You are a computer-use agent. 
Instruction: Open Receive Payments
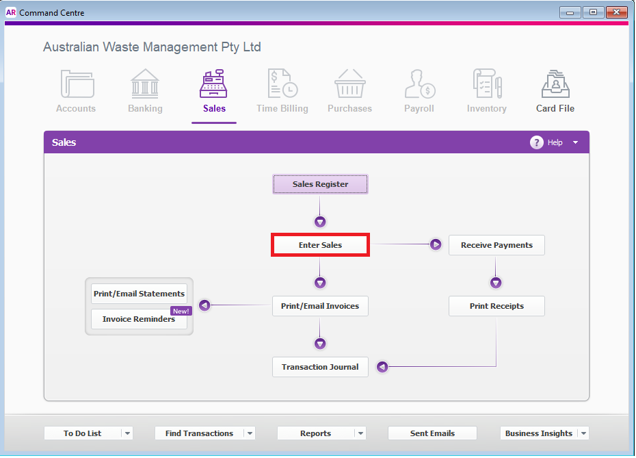[x=496, y=245]
